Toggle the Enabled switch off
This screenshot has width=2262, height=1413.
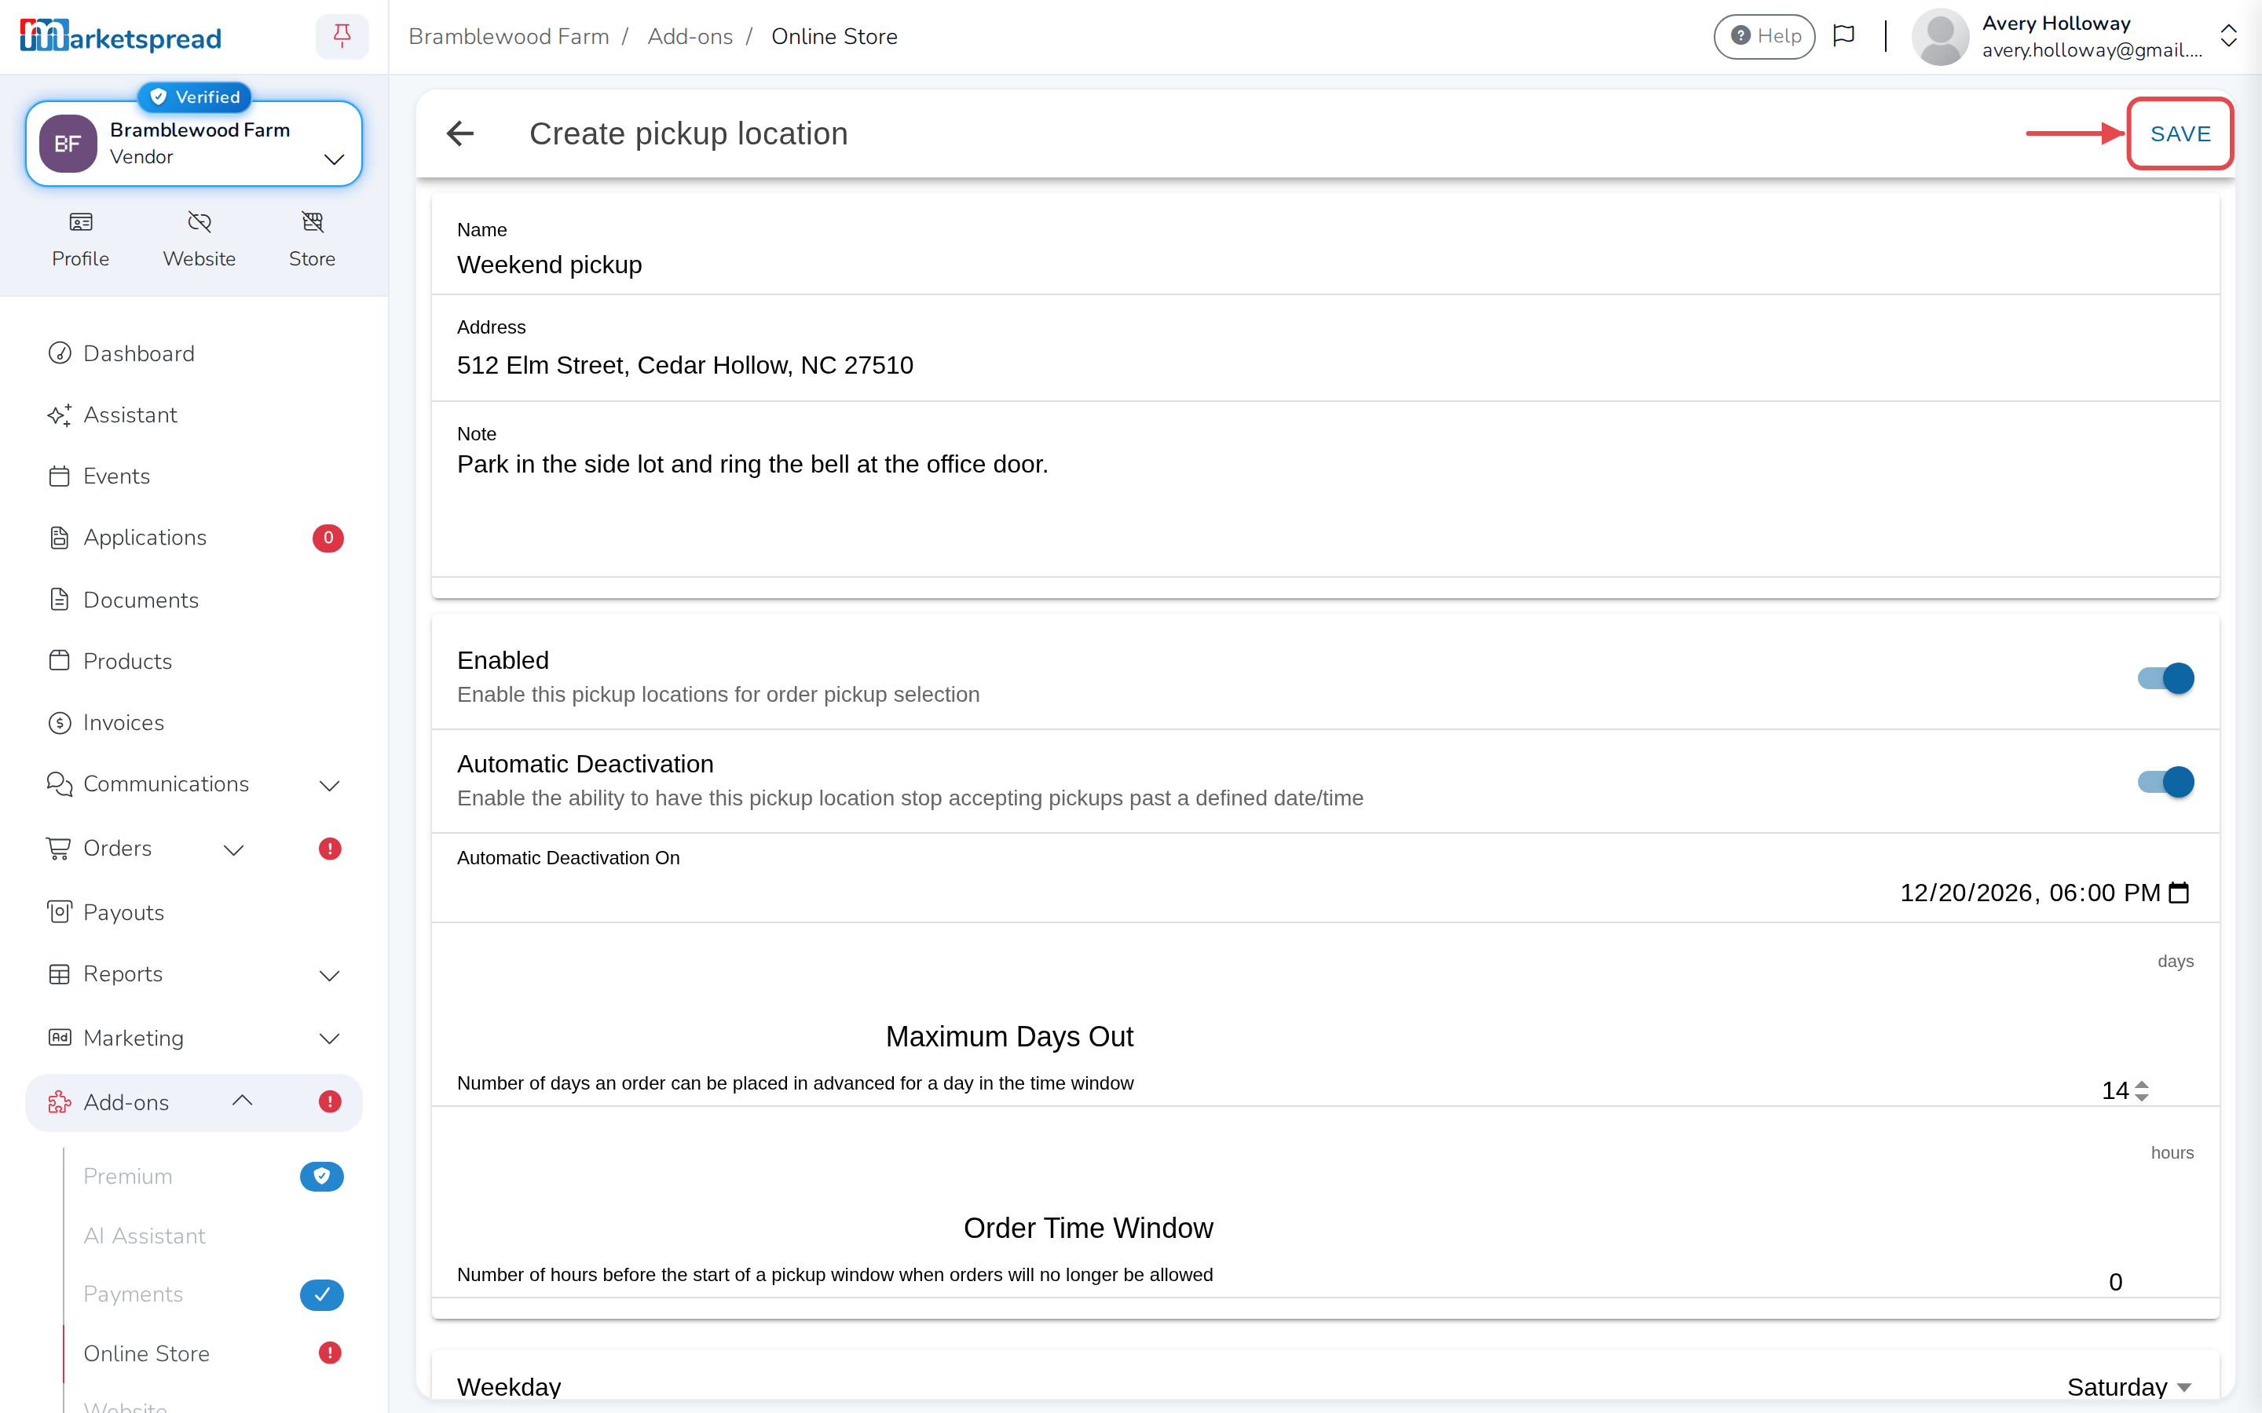click(2165, 678)
